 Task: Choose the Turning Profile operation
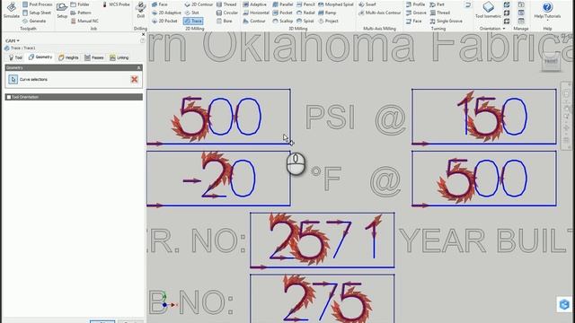coord(415,4)
